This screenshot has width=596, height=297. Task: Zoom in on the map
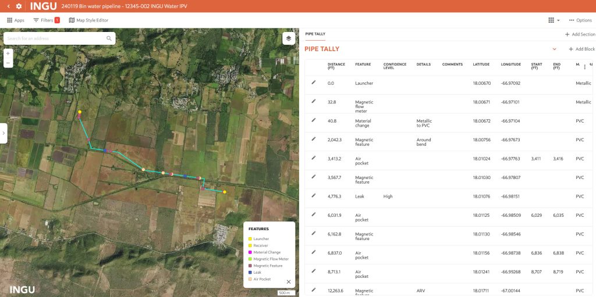click(8, 53)
